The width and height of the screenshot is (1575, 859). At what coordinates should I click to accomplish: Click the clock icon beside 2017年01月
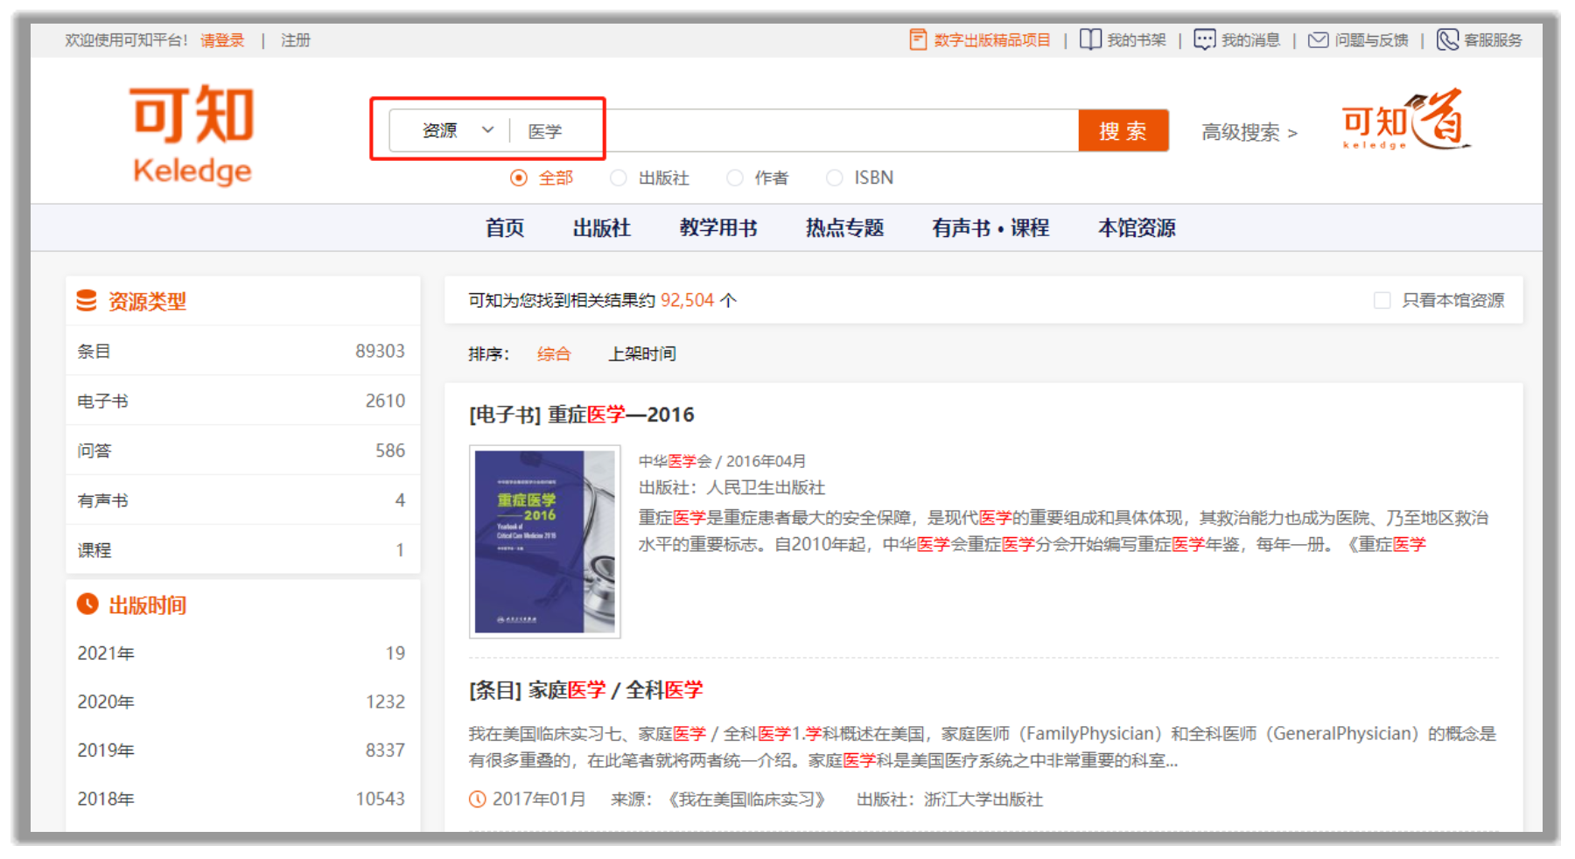[477, 799]
